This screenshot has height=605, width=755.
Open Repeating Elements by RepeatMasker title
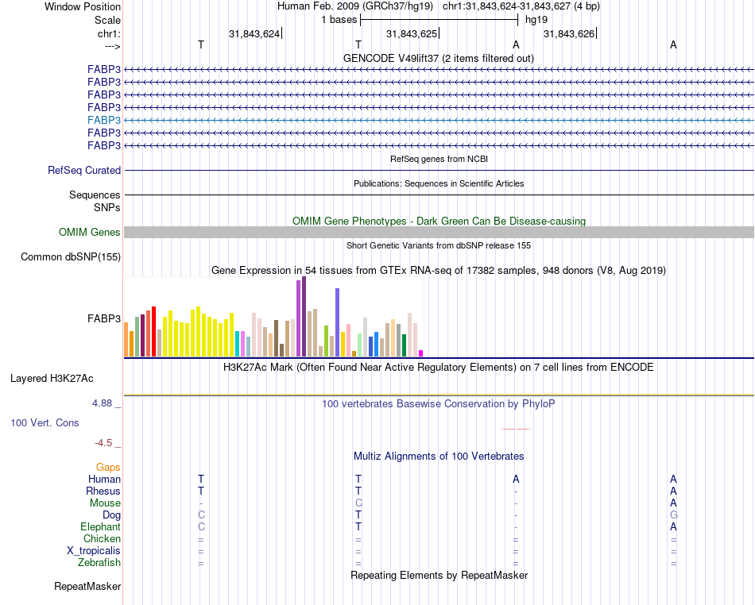(439, 575)
